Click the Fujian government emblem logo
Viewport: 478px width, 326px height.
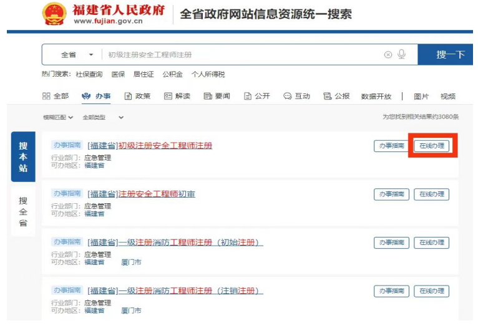[54, 14]
